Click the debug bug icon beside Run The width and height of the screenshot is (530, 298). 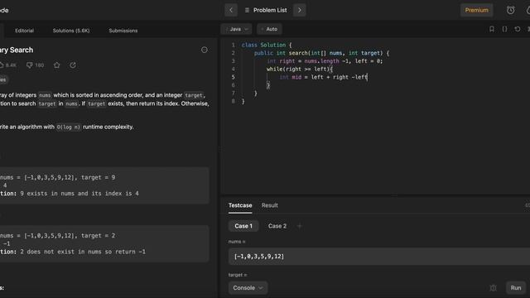493,288
